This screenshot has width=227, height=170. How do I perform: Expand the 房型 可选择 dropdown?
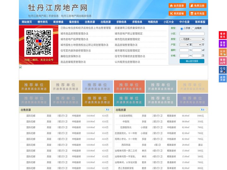click(192, 39)
